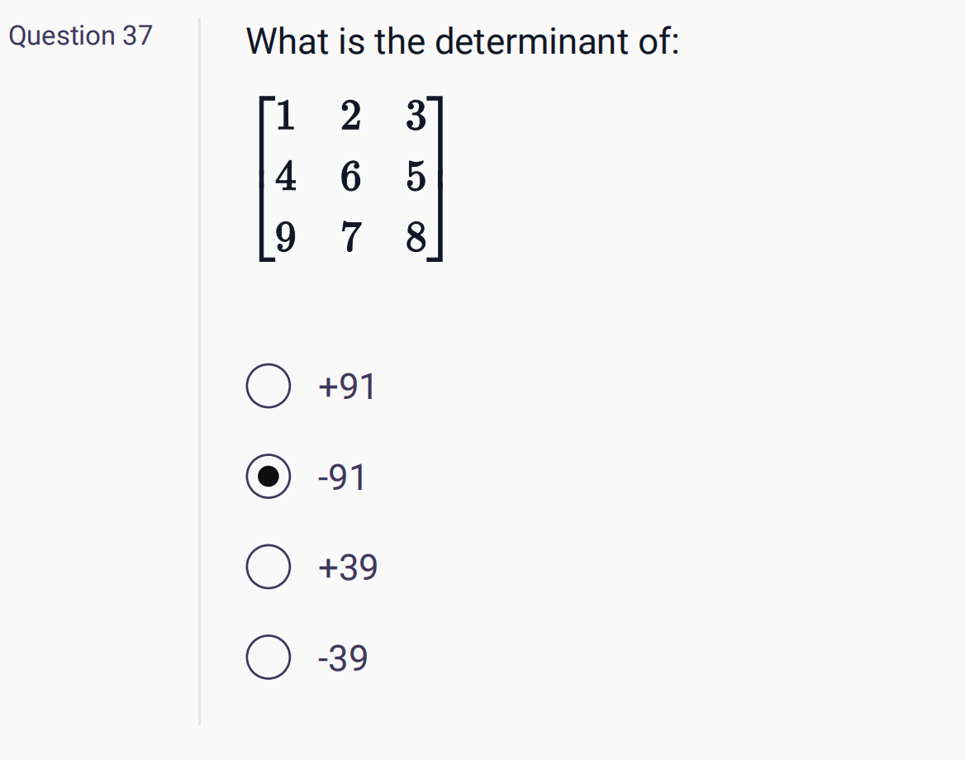Screen dimensions: 965x760
Task: Click matrix entry 9 in the bottom row
Action: (285, 238)
